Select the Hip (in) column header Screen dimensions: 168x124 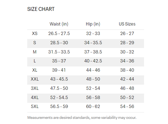93,24
